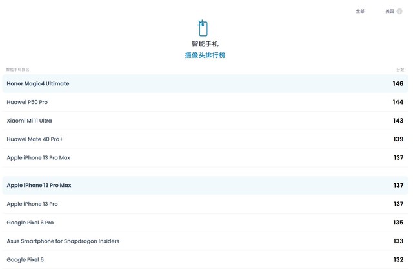Click the smartphone camera icon at top
Viewport: 413px width, 269px height.
203,28
